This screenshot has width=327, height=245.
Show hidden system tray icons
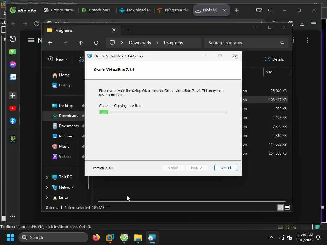point(271,237)
